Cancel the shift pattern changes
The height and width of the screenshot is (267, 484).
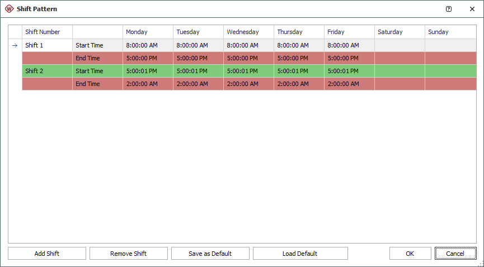[455, 254]
